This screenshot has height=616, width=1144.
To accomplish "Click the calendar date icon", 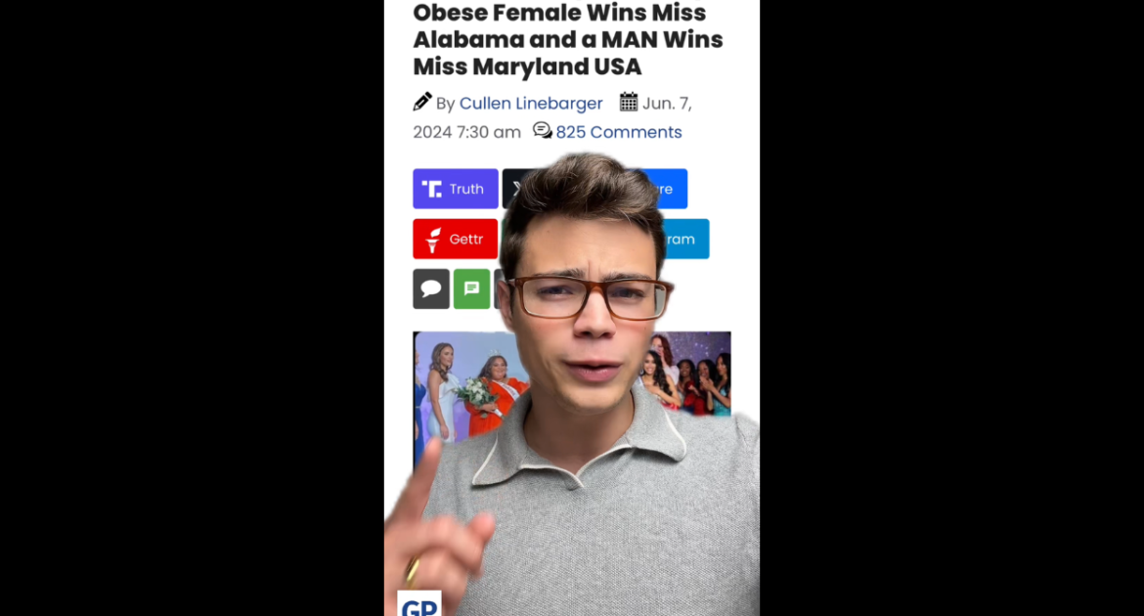I will click(628, 102).
